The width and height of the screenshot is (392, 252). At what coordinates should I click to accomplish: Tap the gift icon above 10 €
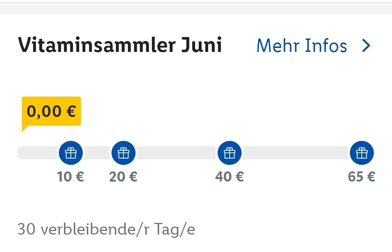coord(71,153)
